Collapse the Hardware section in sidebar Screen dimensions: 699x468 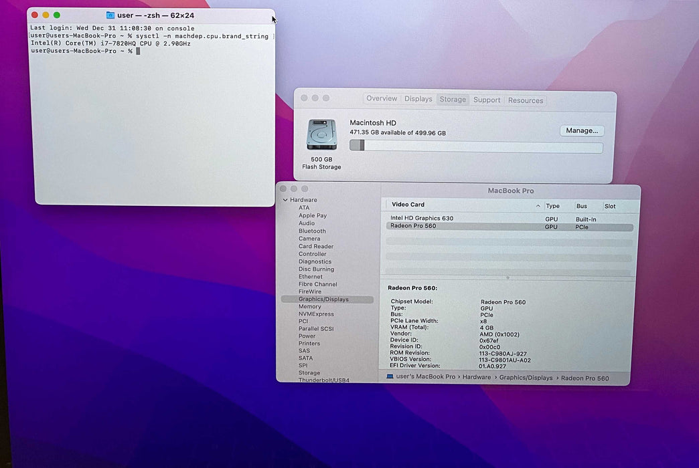click(x=285, y=200)
